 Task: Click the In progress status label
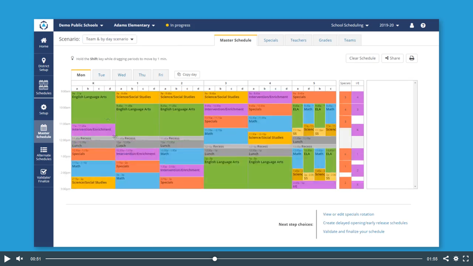(178, 26)
